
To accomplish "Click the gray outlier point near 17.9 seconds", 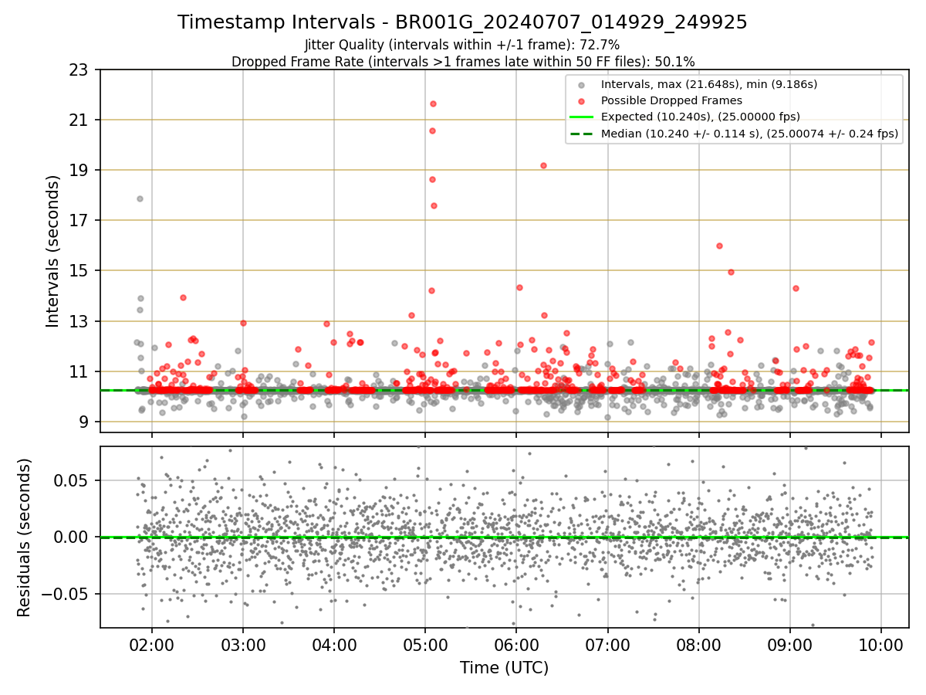I will [140, 198].
